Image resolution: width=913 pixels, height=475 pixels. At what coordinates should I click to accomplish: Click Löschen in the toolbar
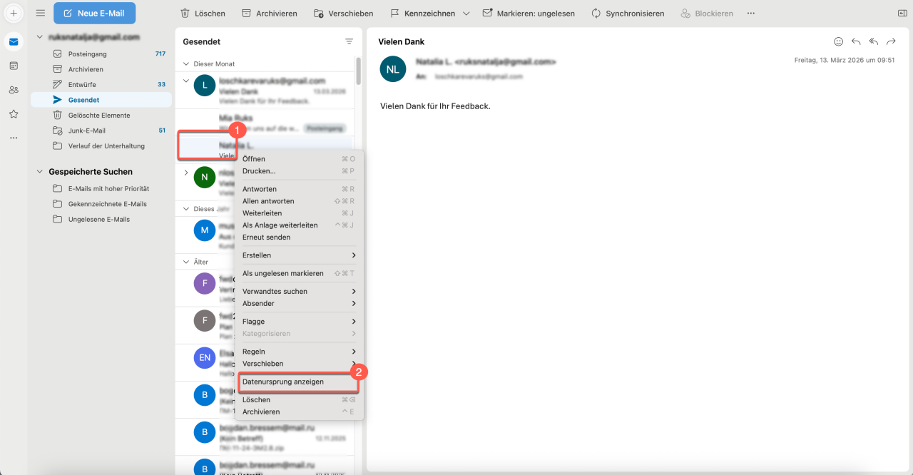[203, 14]
